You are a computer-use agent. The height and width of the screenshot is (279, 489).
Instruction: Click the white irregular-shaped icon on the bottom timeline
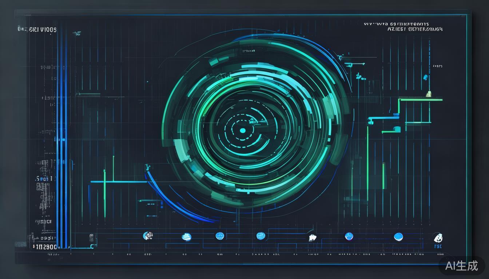[312, 238]
